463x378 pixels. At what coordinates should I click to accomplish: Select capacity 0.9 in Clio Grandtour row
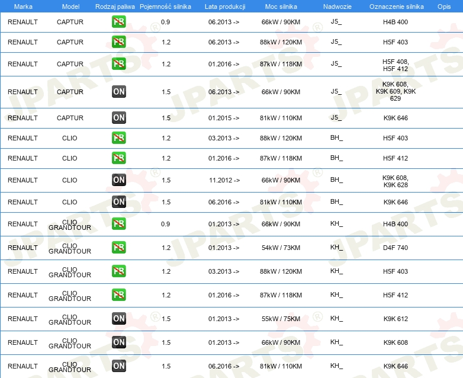[165, 224]
